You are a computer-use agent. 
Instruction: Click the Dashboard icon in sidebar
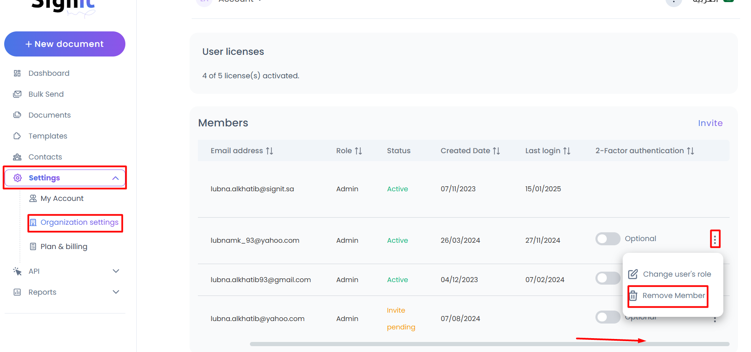click(x=17, y=73)
